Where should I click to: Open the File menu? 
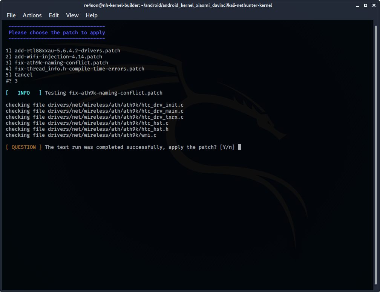tap(11, 15)
